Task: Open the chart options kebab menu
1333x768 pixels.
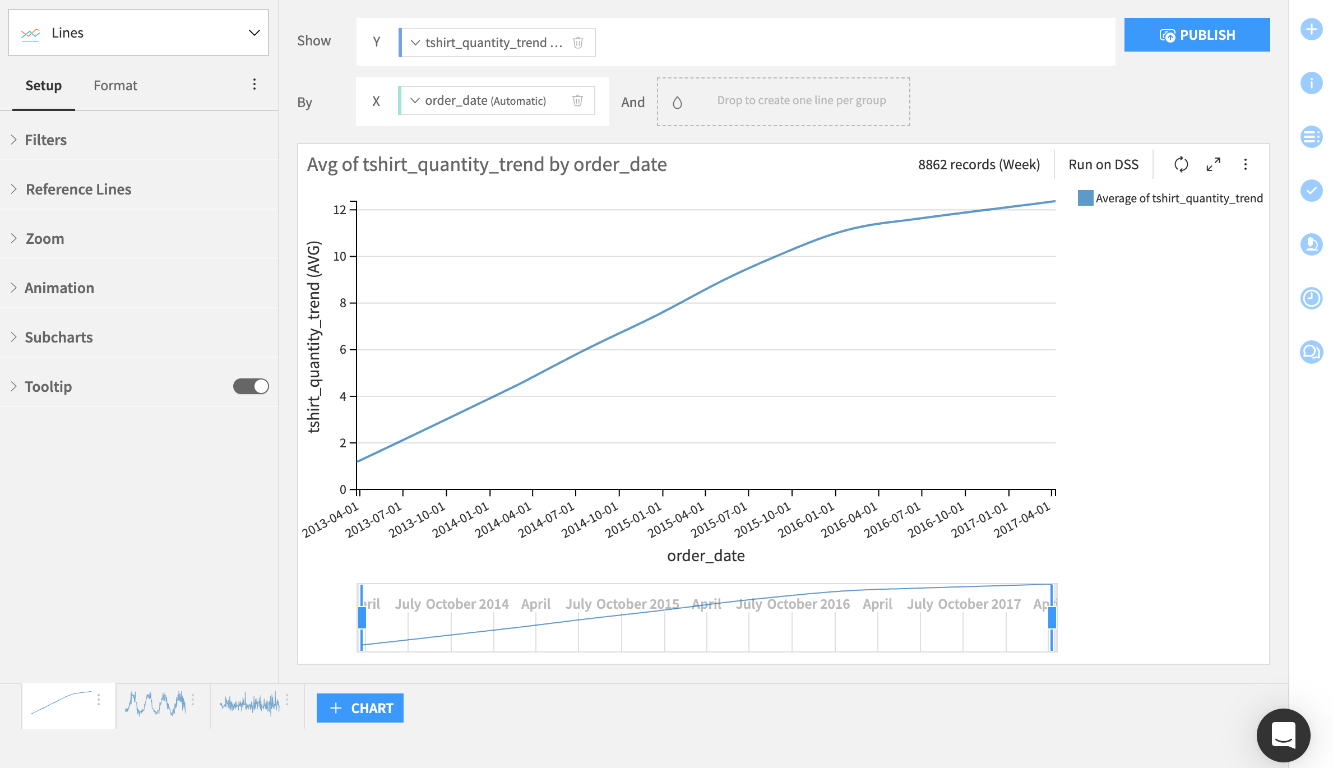Action: point(1246,164)
